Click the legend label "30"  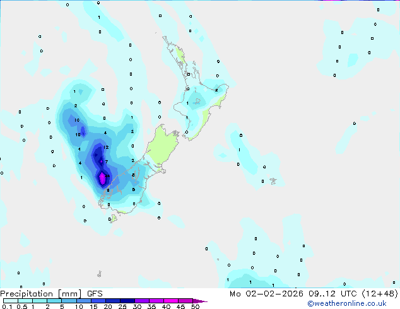pyautogui.click(x=137, y=306)
